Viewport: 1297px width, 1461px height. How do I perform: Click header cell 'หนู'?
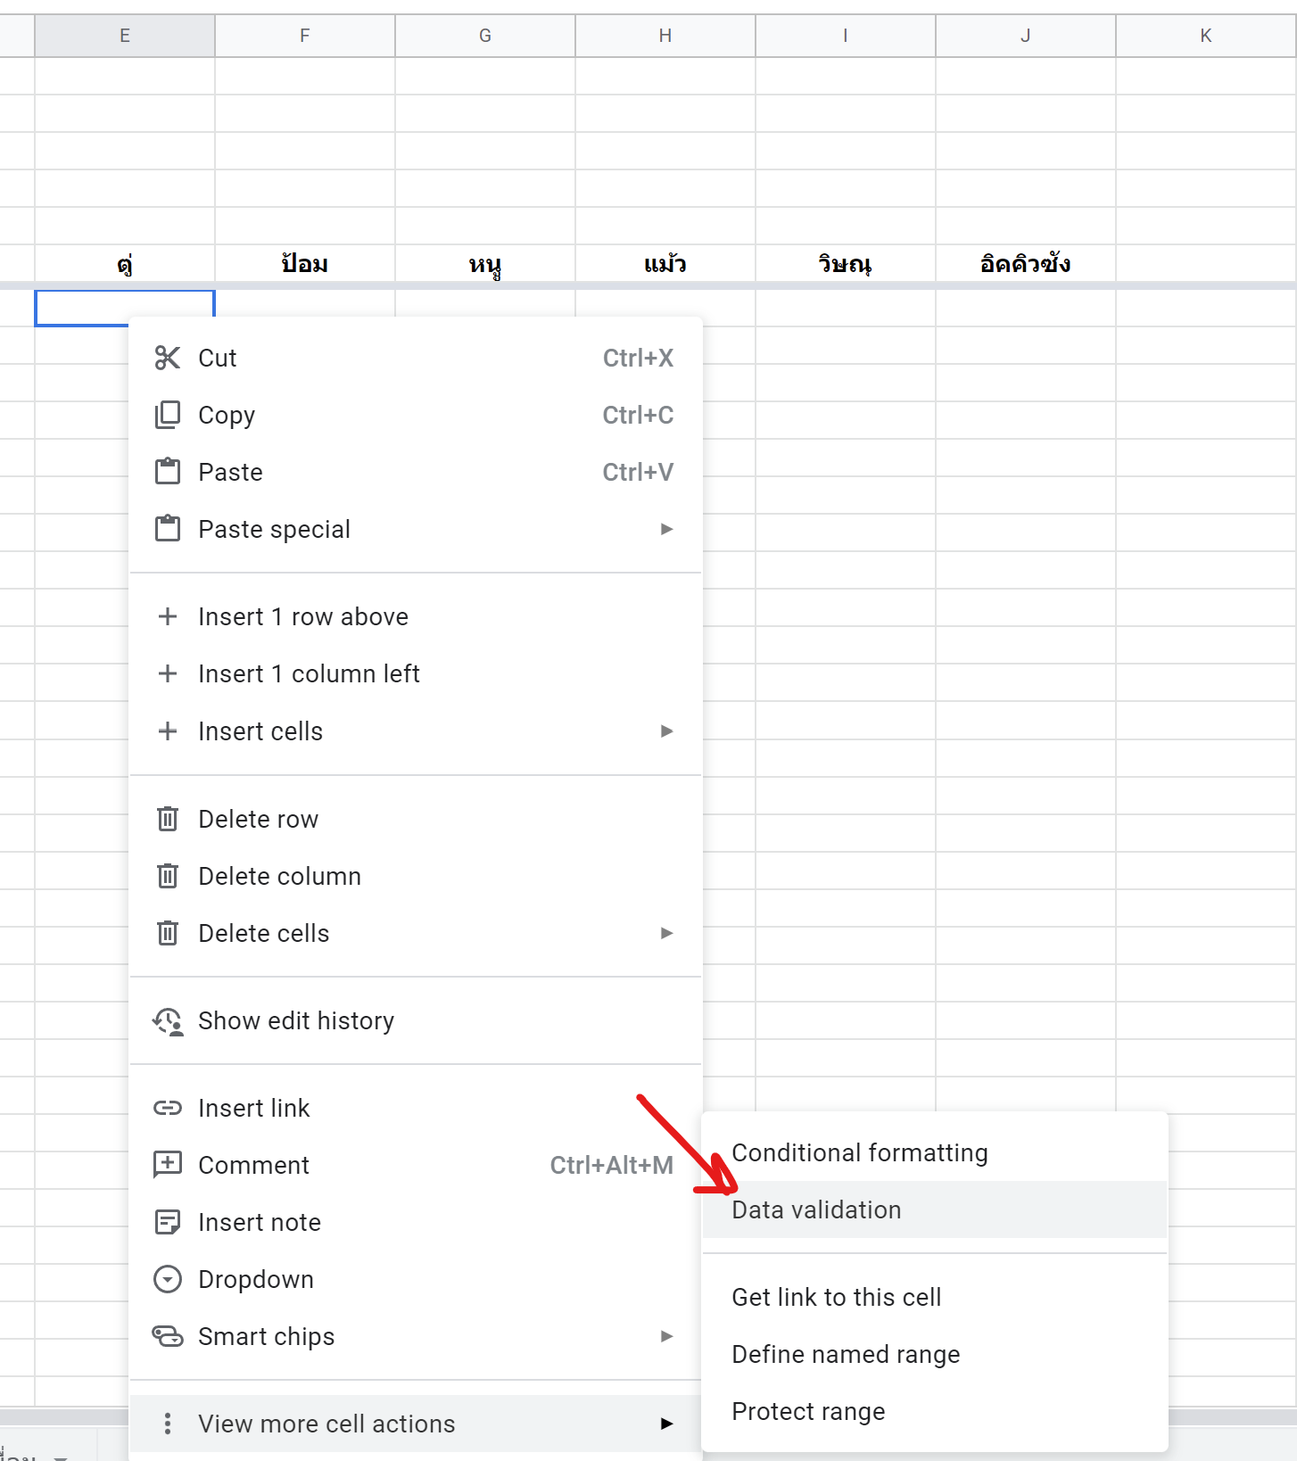pos(485,263)
